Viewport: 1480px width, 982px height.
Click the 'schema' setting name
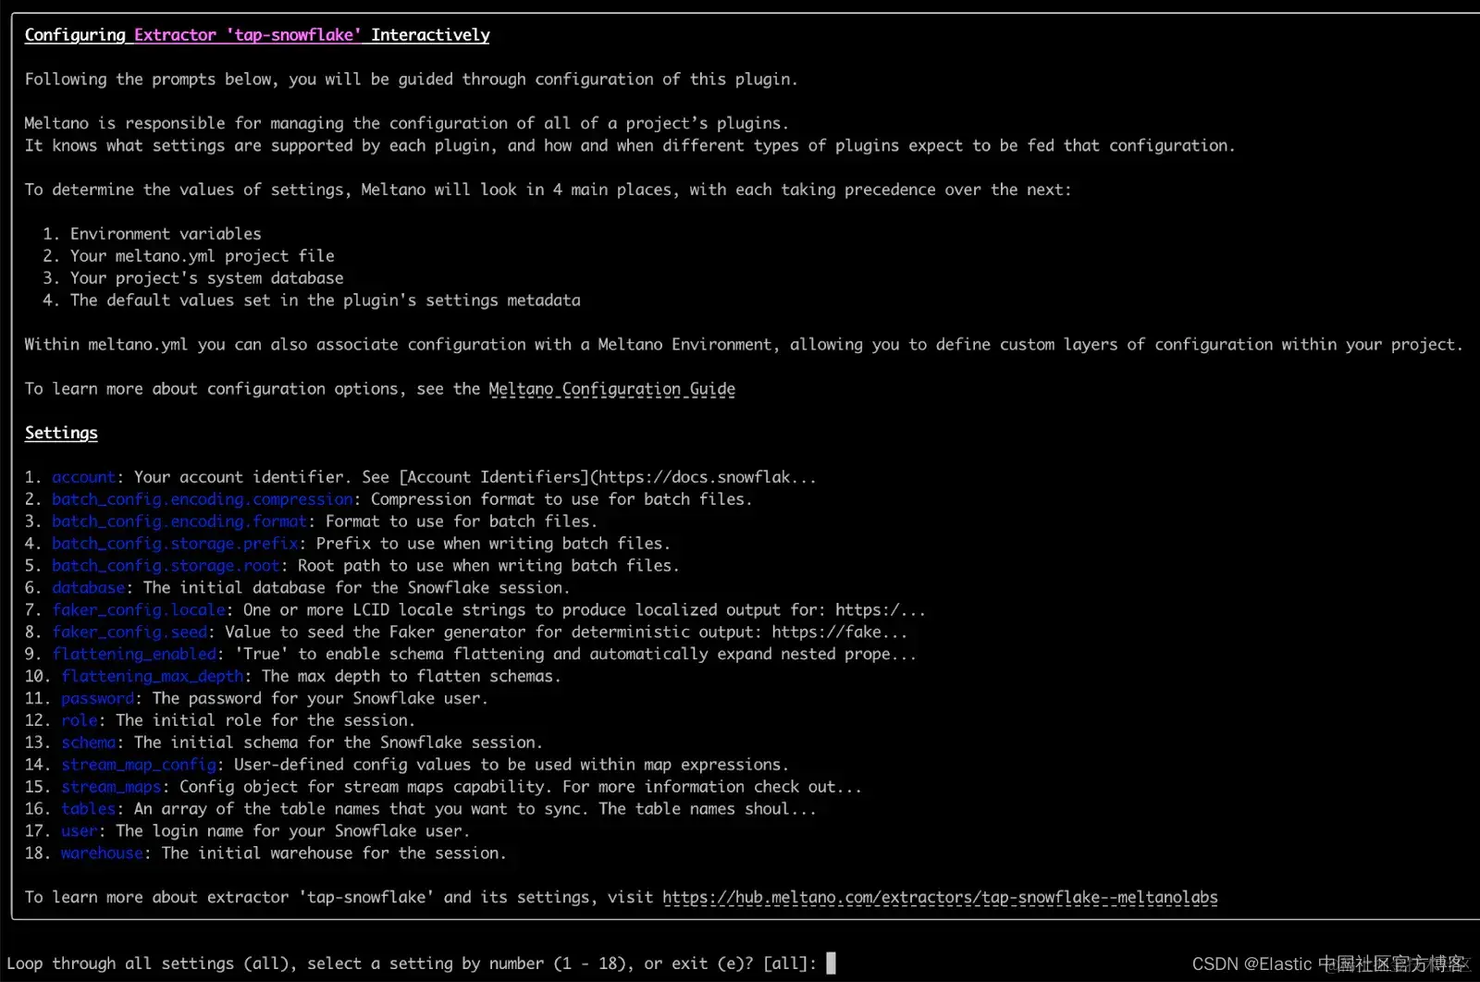coord(89,743)
